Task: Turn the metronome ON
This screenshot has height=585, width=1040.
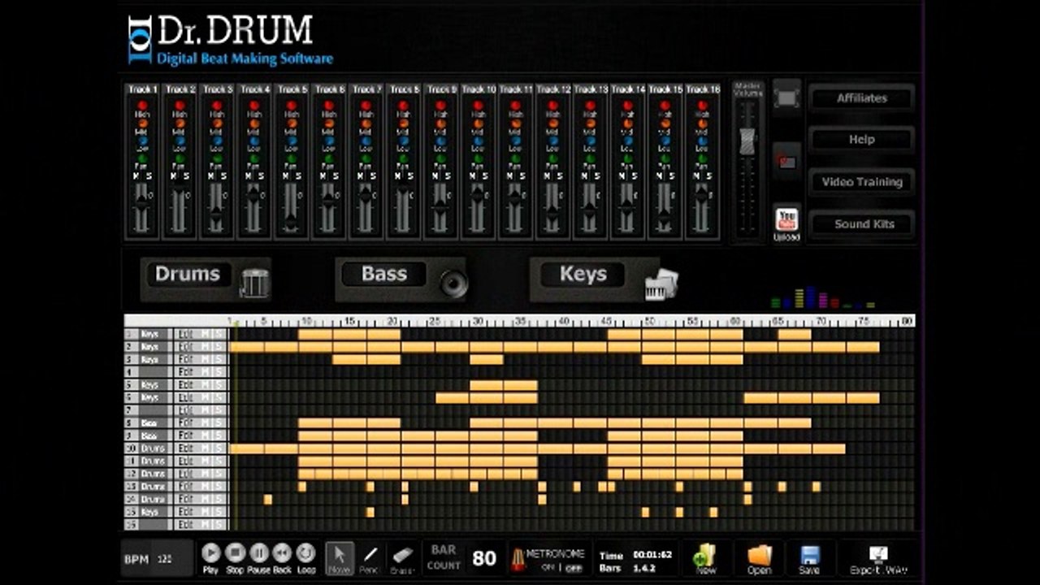Action: (546, 568)
